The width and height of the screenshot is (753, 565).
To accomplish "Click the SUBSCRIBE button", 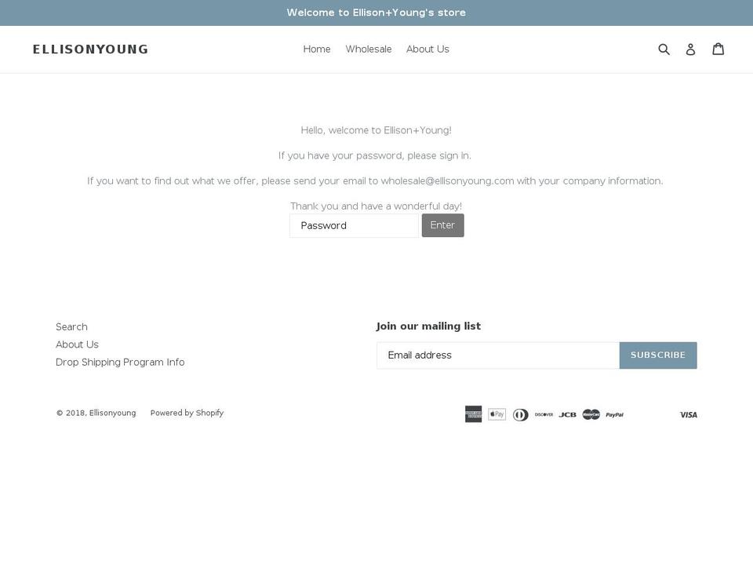I will click(x=658, y=355).
